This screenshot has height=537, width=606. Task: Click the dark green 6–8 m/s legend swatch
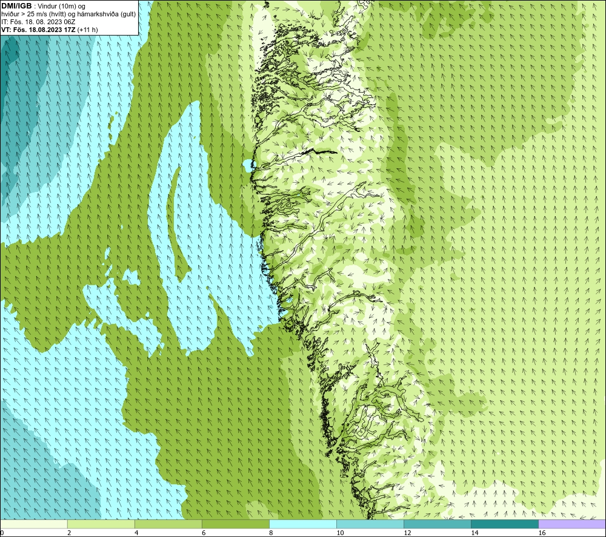click(x=236, y=524)
